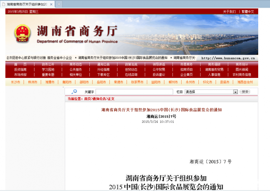Click the www.hunancom.gov.cn URL link
The width and height of the screenshot is (270, 191).
click(x=228, y=58)
